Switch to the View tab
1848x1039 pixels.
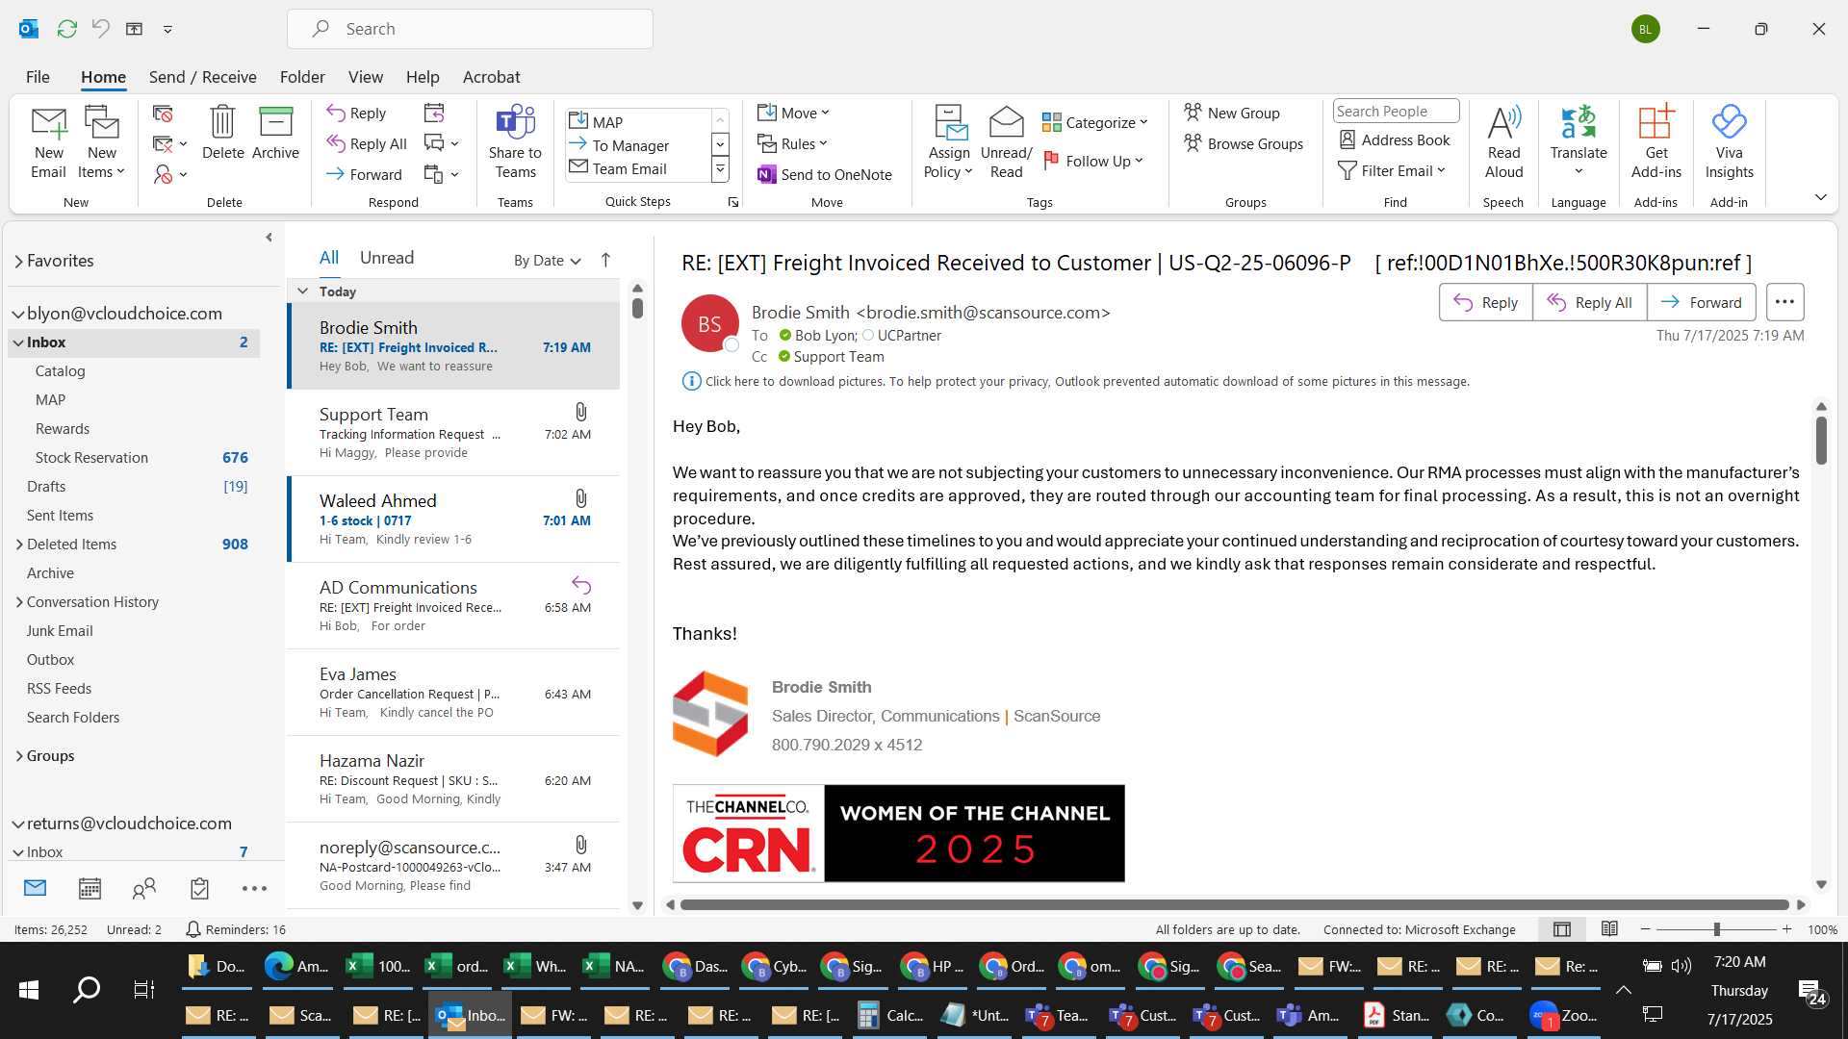(365, 77)
